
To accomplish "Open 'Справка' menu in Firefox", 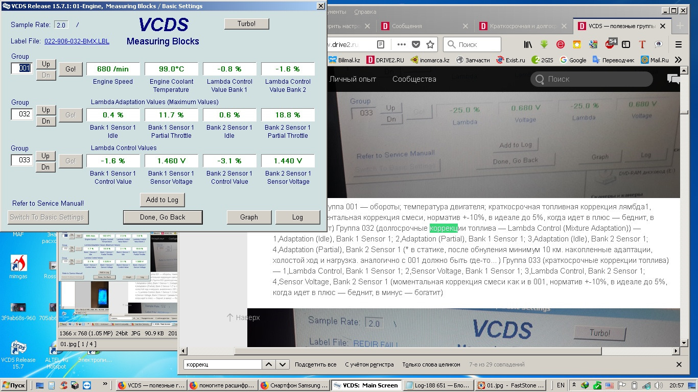I will [x=365, y=12].
